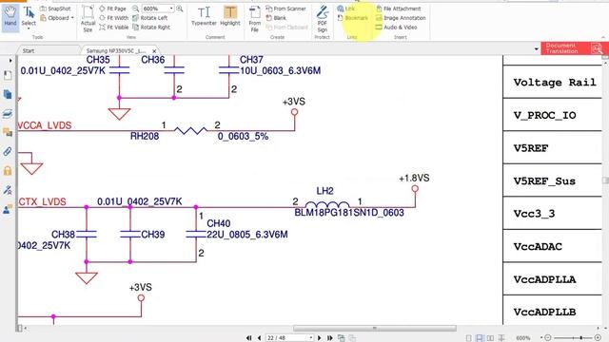Choose Fit Page view

[x=112, y=9]
